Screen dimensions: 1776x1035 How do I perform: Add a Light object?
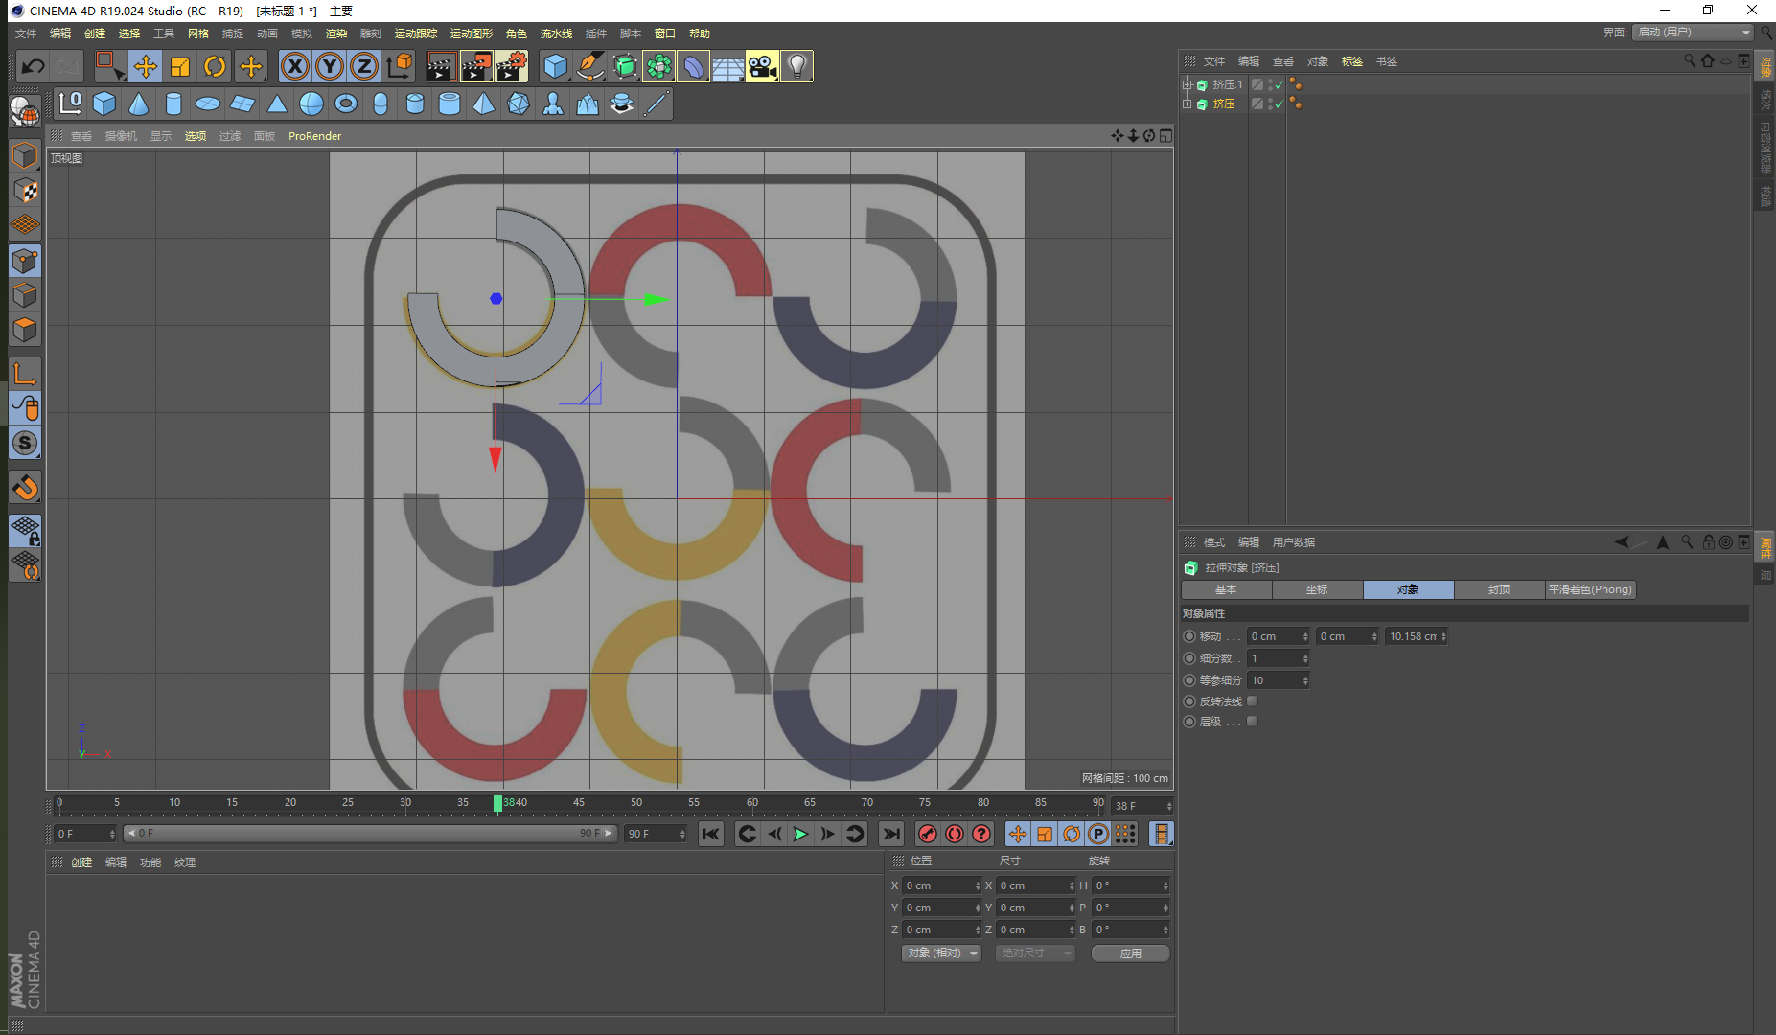pyautogui.click(x=797, y=66)
